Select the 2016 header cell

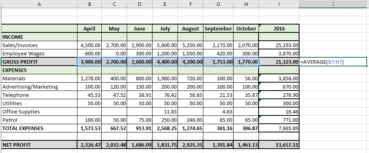point(279,28)
